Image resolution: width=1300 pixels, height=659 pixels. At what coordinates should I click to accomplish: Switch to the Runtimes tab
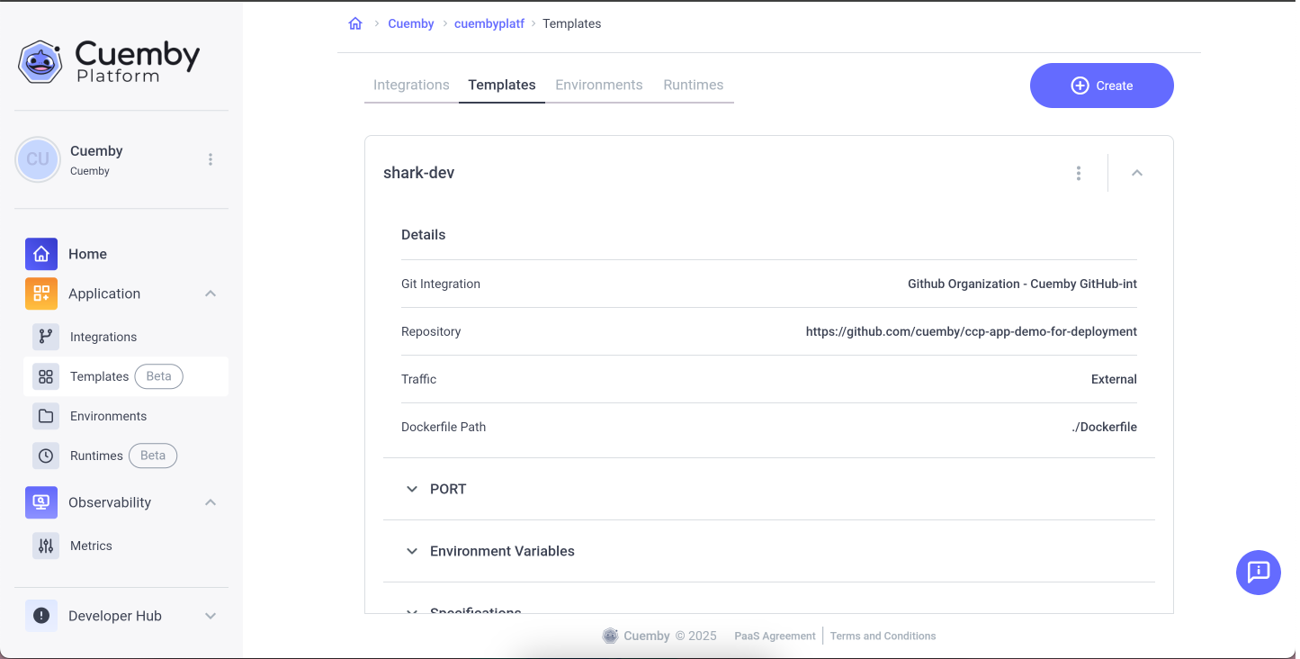(x=693, y=85)
